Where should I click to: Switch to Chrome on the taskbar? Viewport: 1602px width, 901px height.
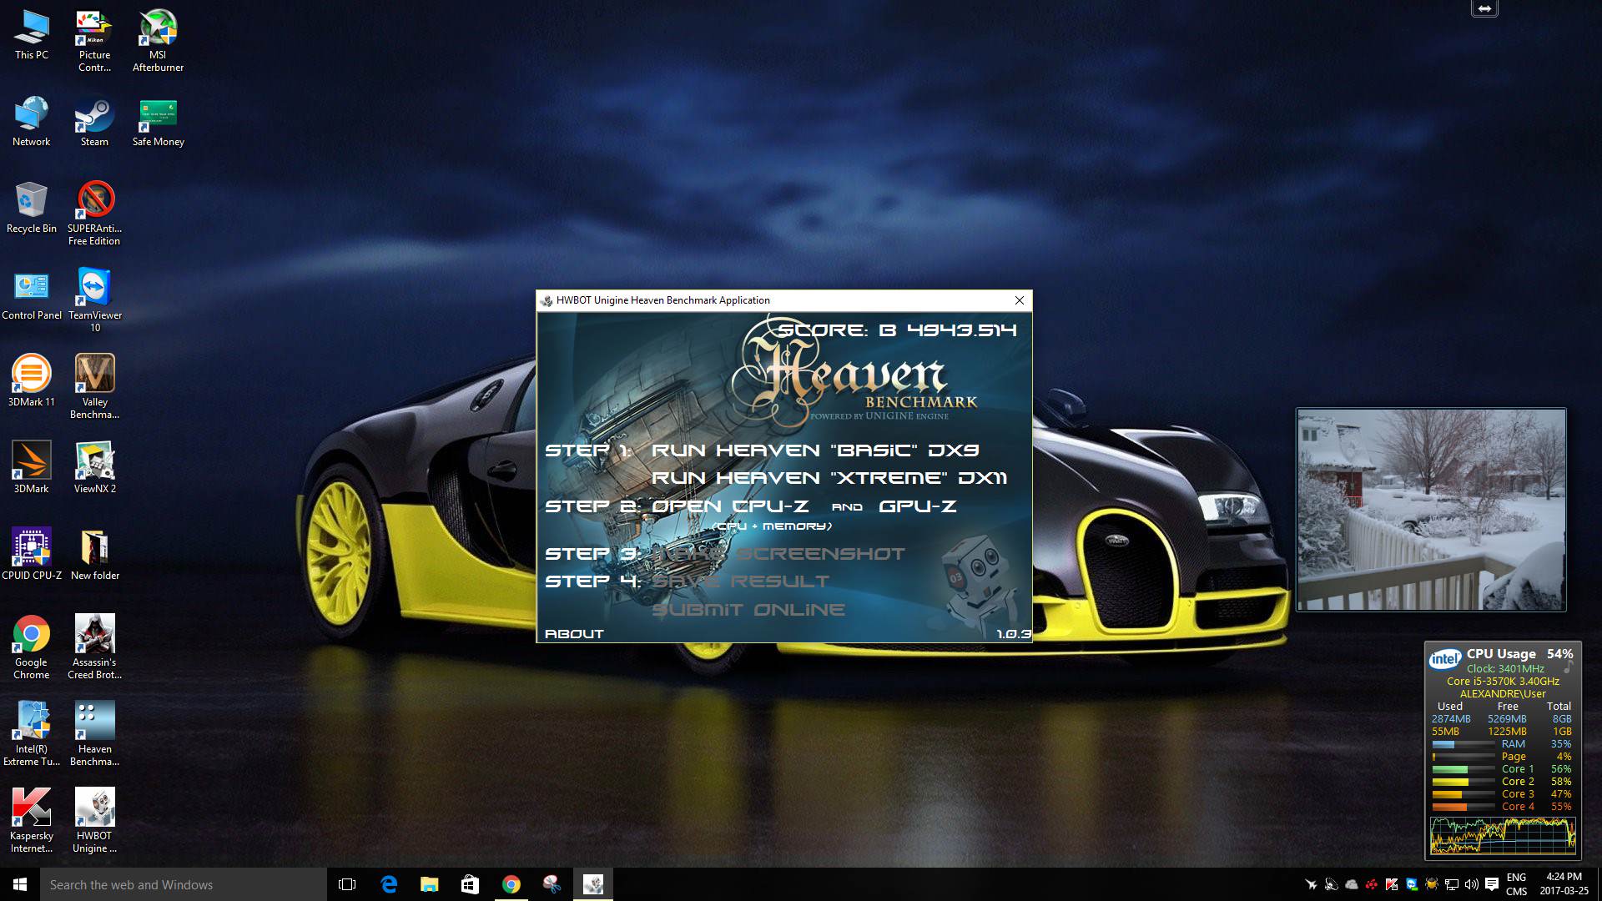(x=511, y=884)
